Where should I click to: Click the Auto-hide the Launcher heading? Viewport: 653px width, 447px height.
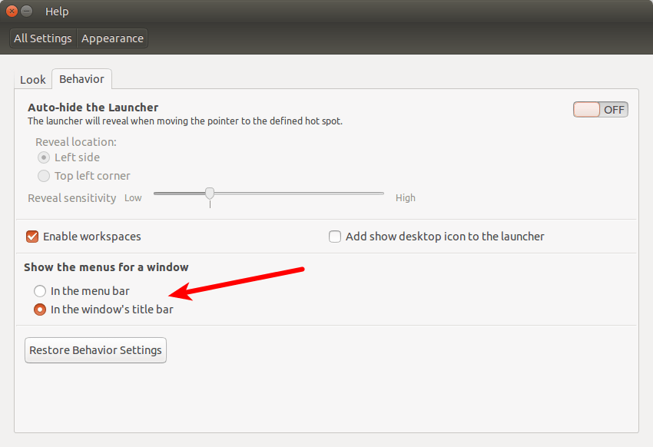click(x=93, y=108)
